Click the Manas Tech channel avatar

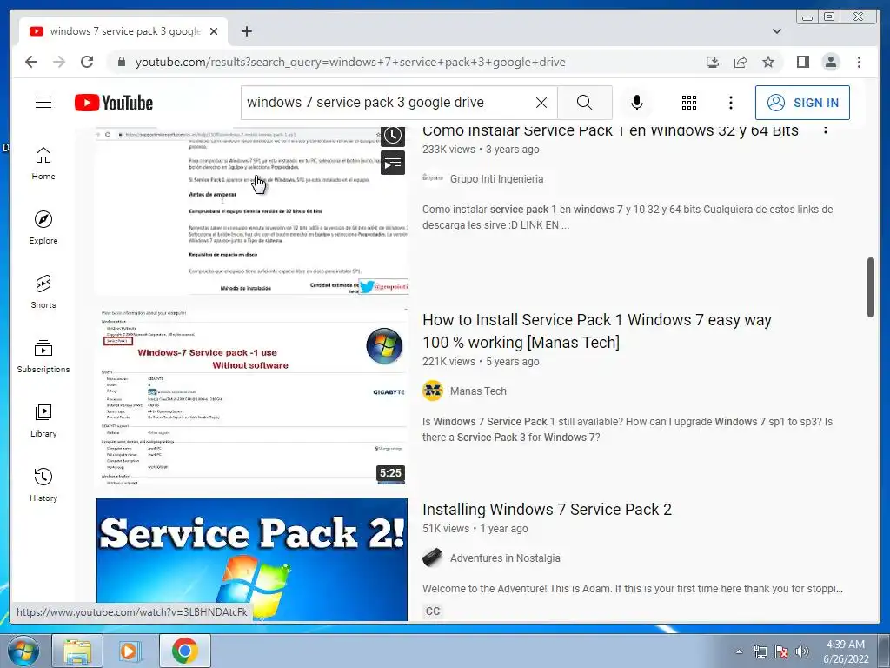click(433, 391)
